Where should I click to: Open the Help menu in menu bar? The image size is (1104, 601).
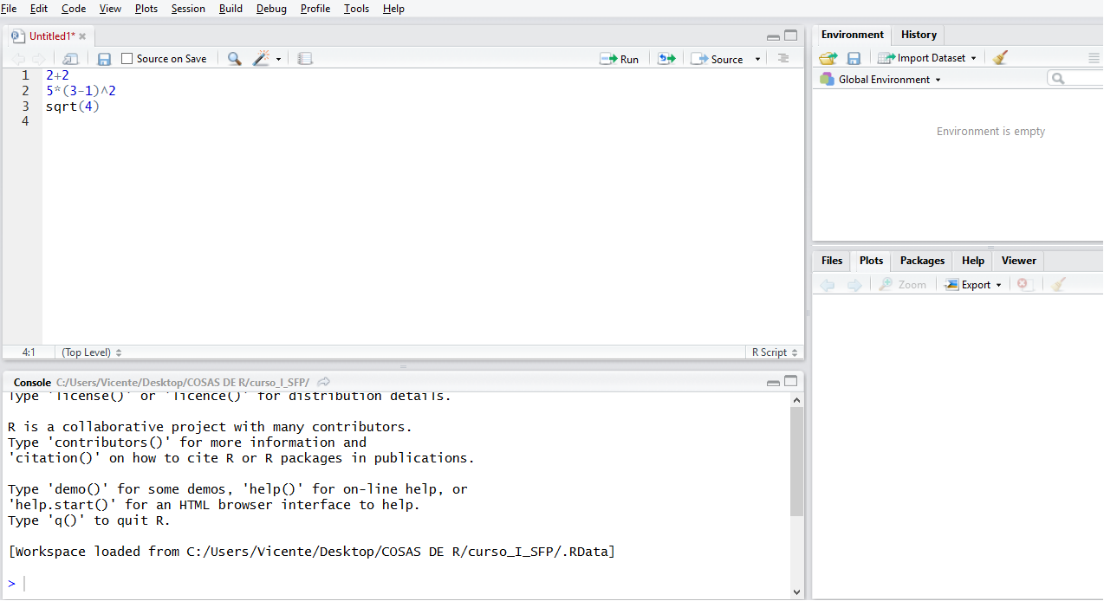tap(393, 9)
